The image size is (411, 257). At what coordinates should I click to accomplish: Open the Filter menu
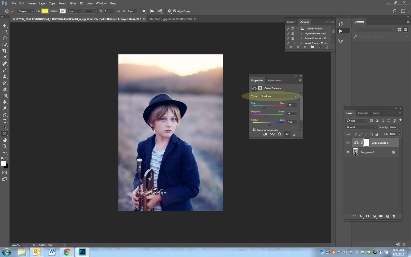[73, 3]
